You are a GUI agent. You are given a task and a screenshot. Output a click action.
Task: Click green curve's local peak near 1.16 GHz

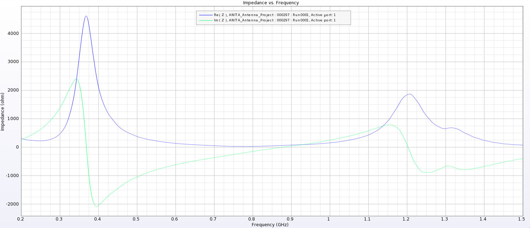pyautogui.click(x=391, y=125)
